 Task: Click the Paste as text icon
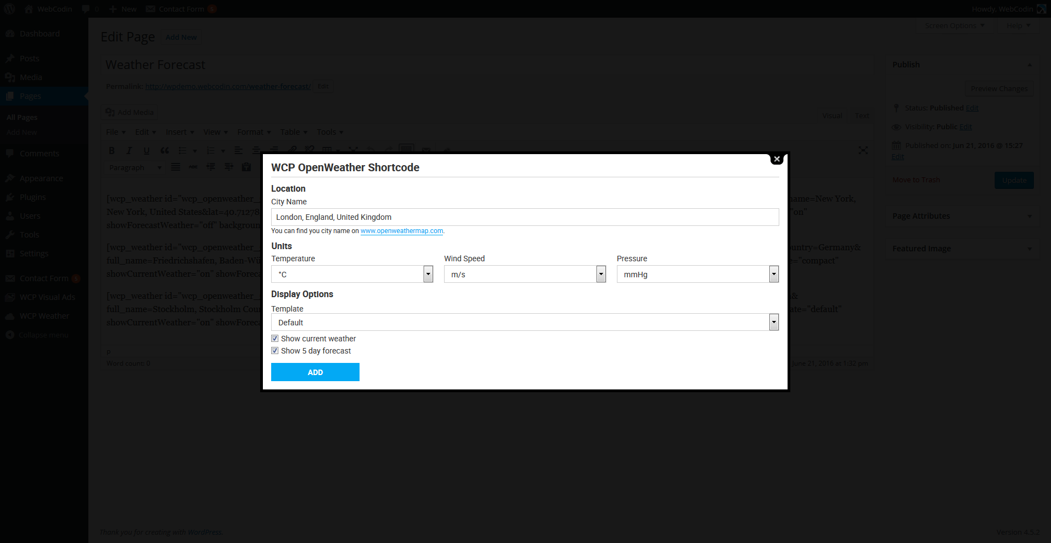coord(246,167)
